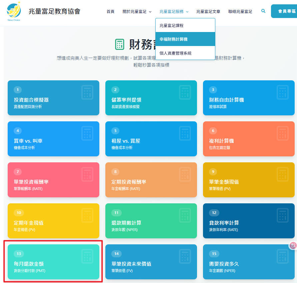
Task: Open the highlighted 每月還款金額 calculator card
Action: click(53, 262)
